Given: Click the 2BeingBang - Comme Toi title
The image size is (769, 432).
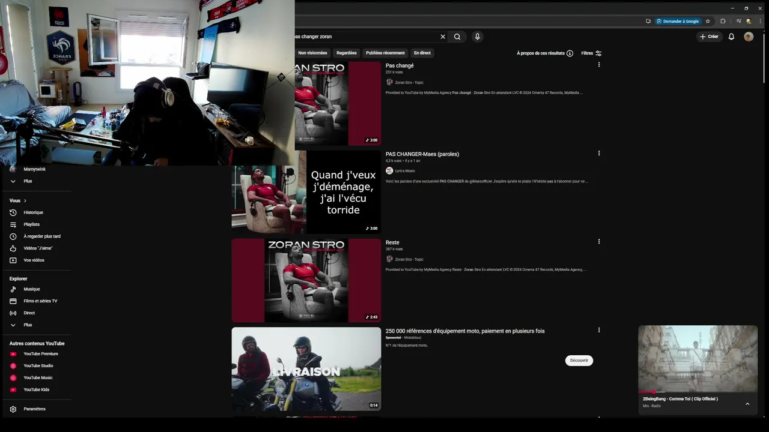Looking at the screenshot, I should 680,399.
